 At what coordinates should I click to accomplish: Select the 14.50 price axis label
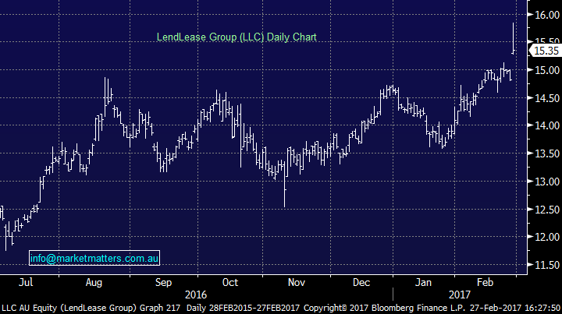tap(547, 98)
